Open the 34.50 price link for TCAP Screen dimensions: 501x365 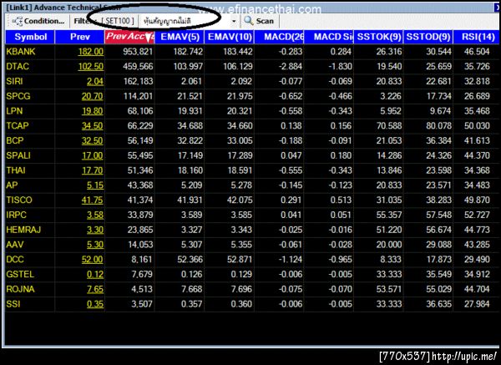click(x=93, y=125)
